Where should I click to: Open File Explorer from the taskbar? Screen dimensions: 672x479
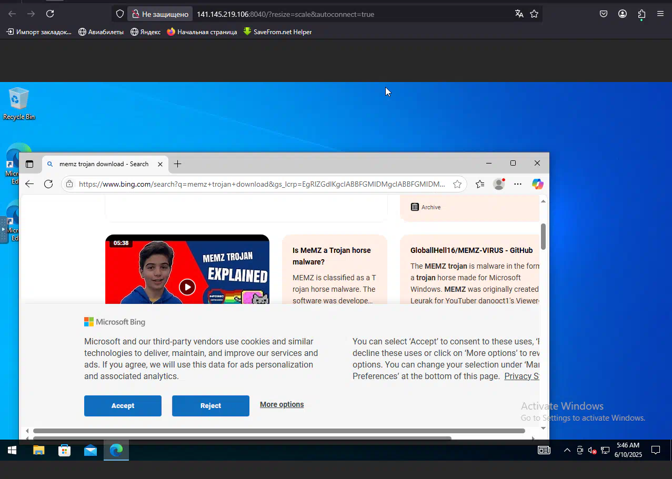(x=38, y=450)
